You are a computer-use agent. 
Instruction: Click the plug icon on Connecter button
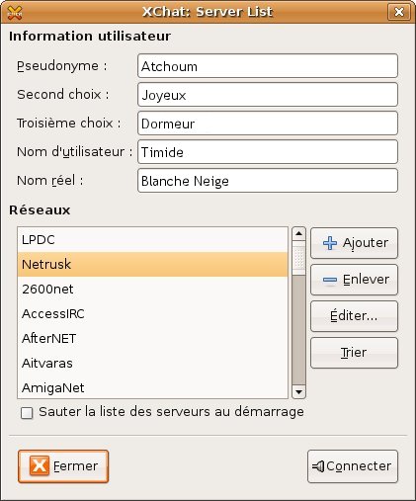click(318, 466)
